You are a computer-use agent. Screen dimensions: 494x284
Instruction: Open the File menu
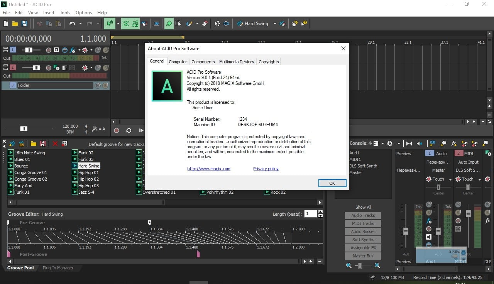[6, 13]
